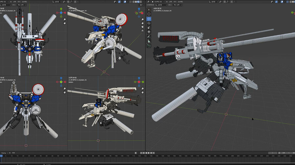Select the Select Box tool in right viewport toolbar

click(149, 9)
